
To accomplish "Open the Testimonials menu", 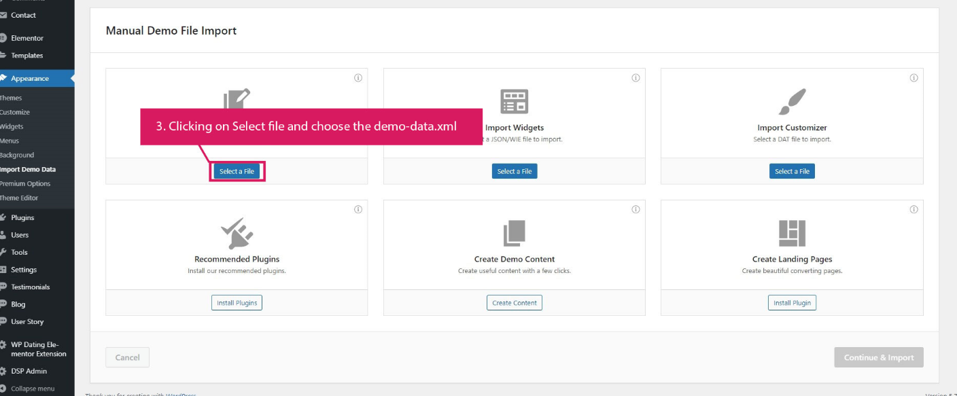I will pyautogui.click(x=31, y=287).
